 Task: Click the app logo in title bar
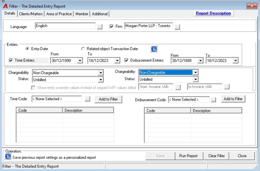[5, 6]
